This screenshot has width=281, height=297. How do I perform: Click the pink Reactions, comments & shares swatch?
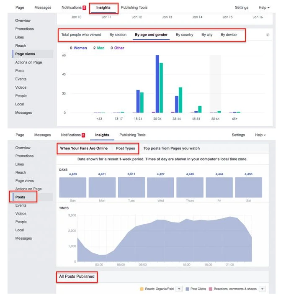[211, 289]
